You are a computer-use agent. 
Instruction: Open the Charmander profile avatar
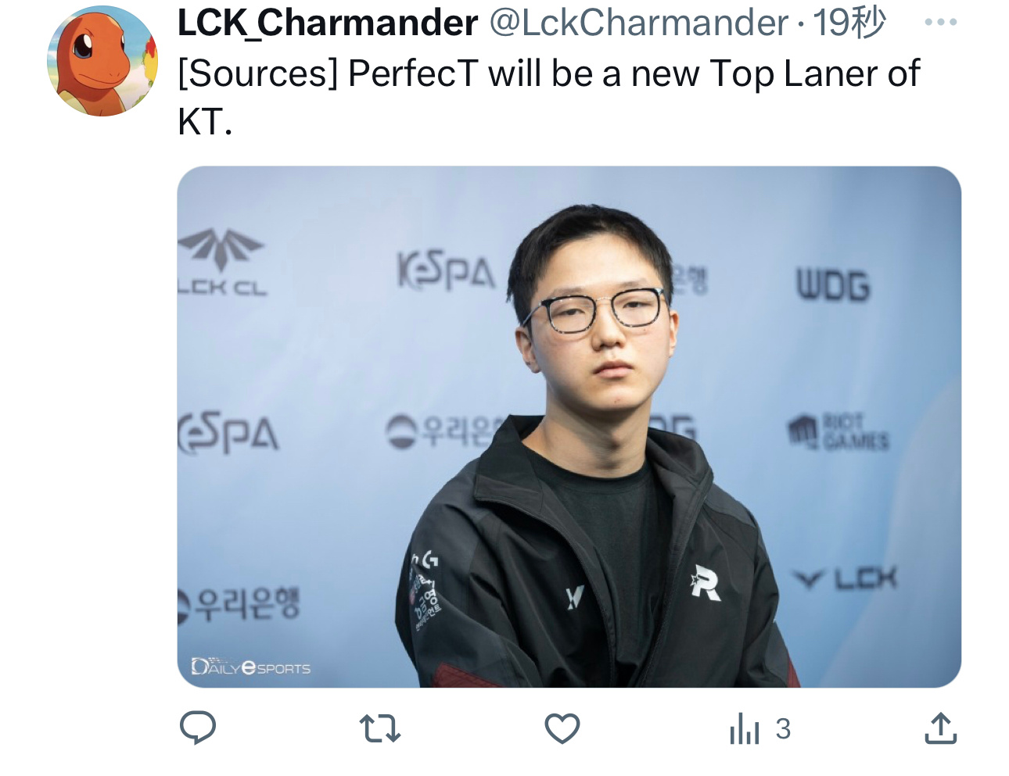click(102, 60)
